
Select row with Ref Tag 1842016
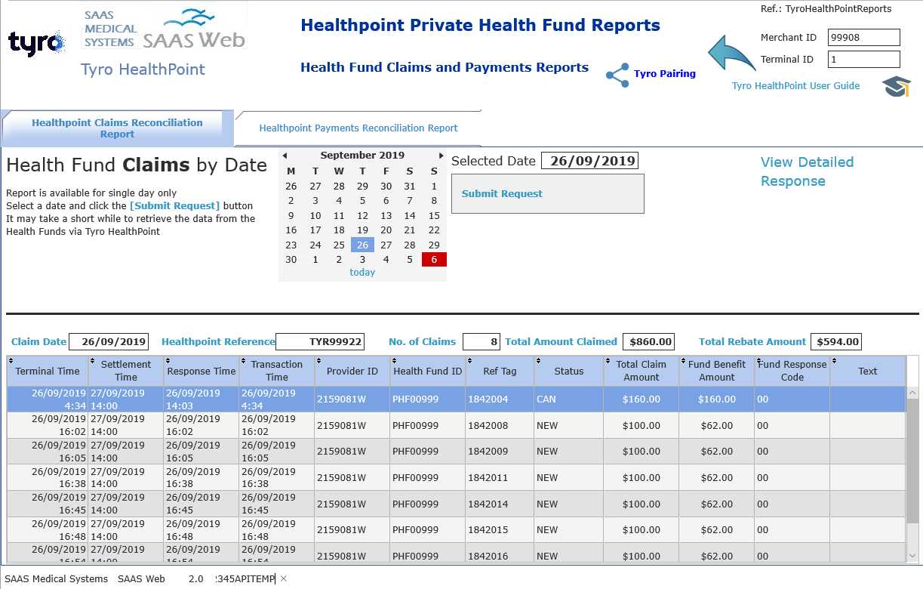(456, 554)
